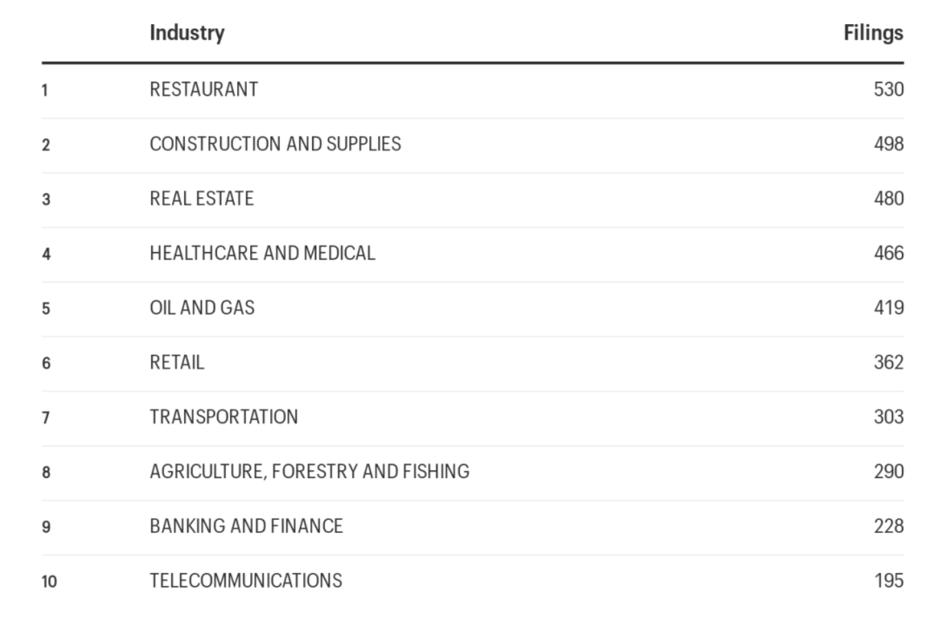Click the 290 filings value
The width and height of the screenshot is (939, 621).
coord(889,471)
